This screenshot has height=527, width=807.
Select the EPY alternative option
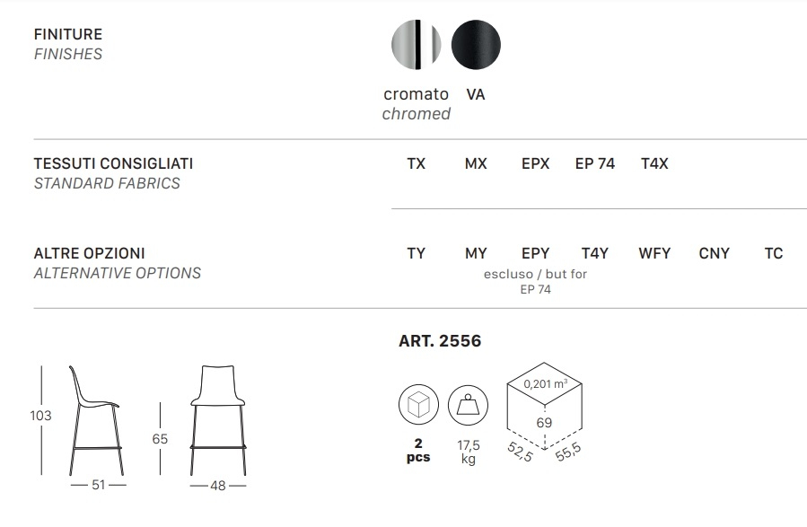point(535,253)
